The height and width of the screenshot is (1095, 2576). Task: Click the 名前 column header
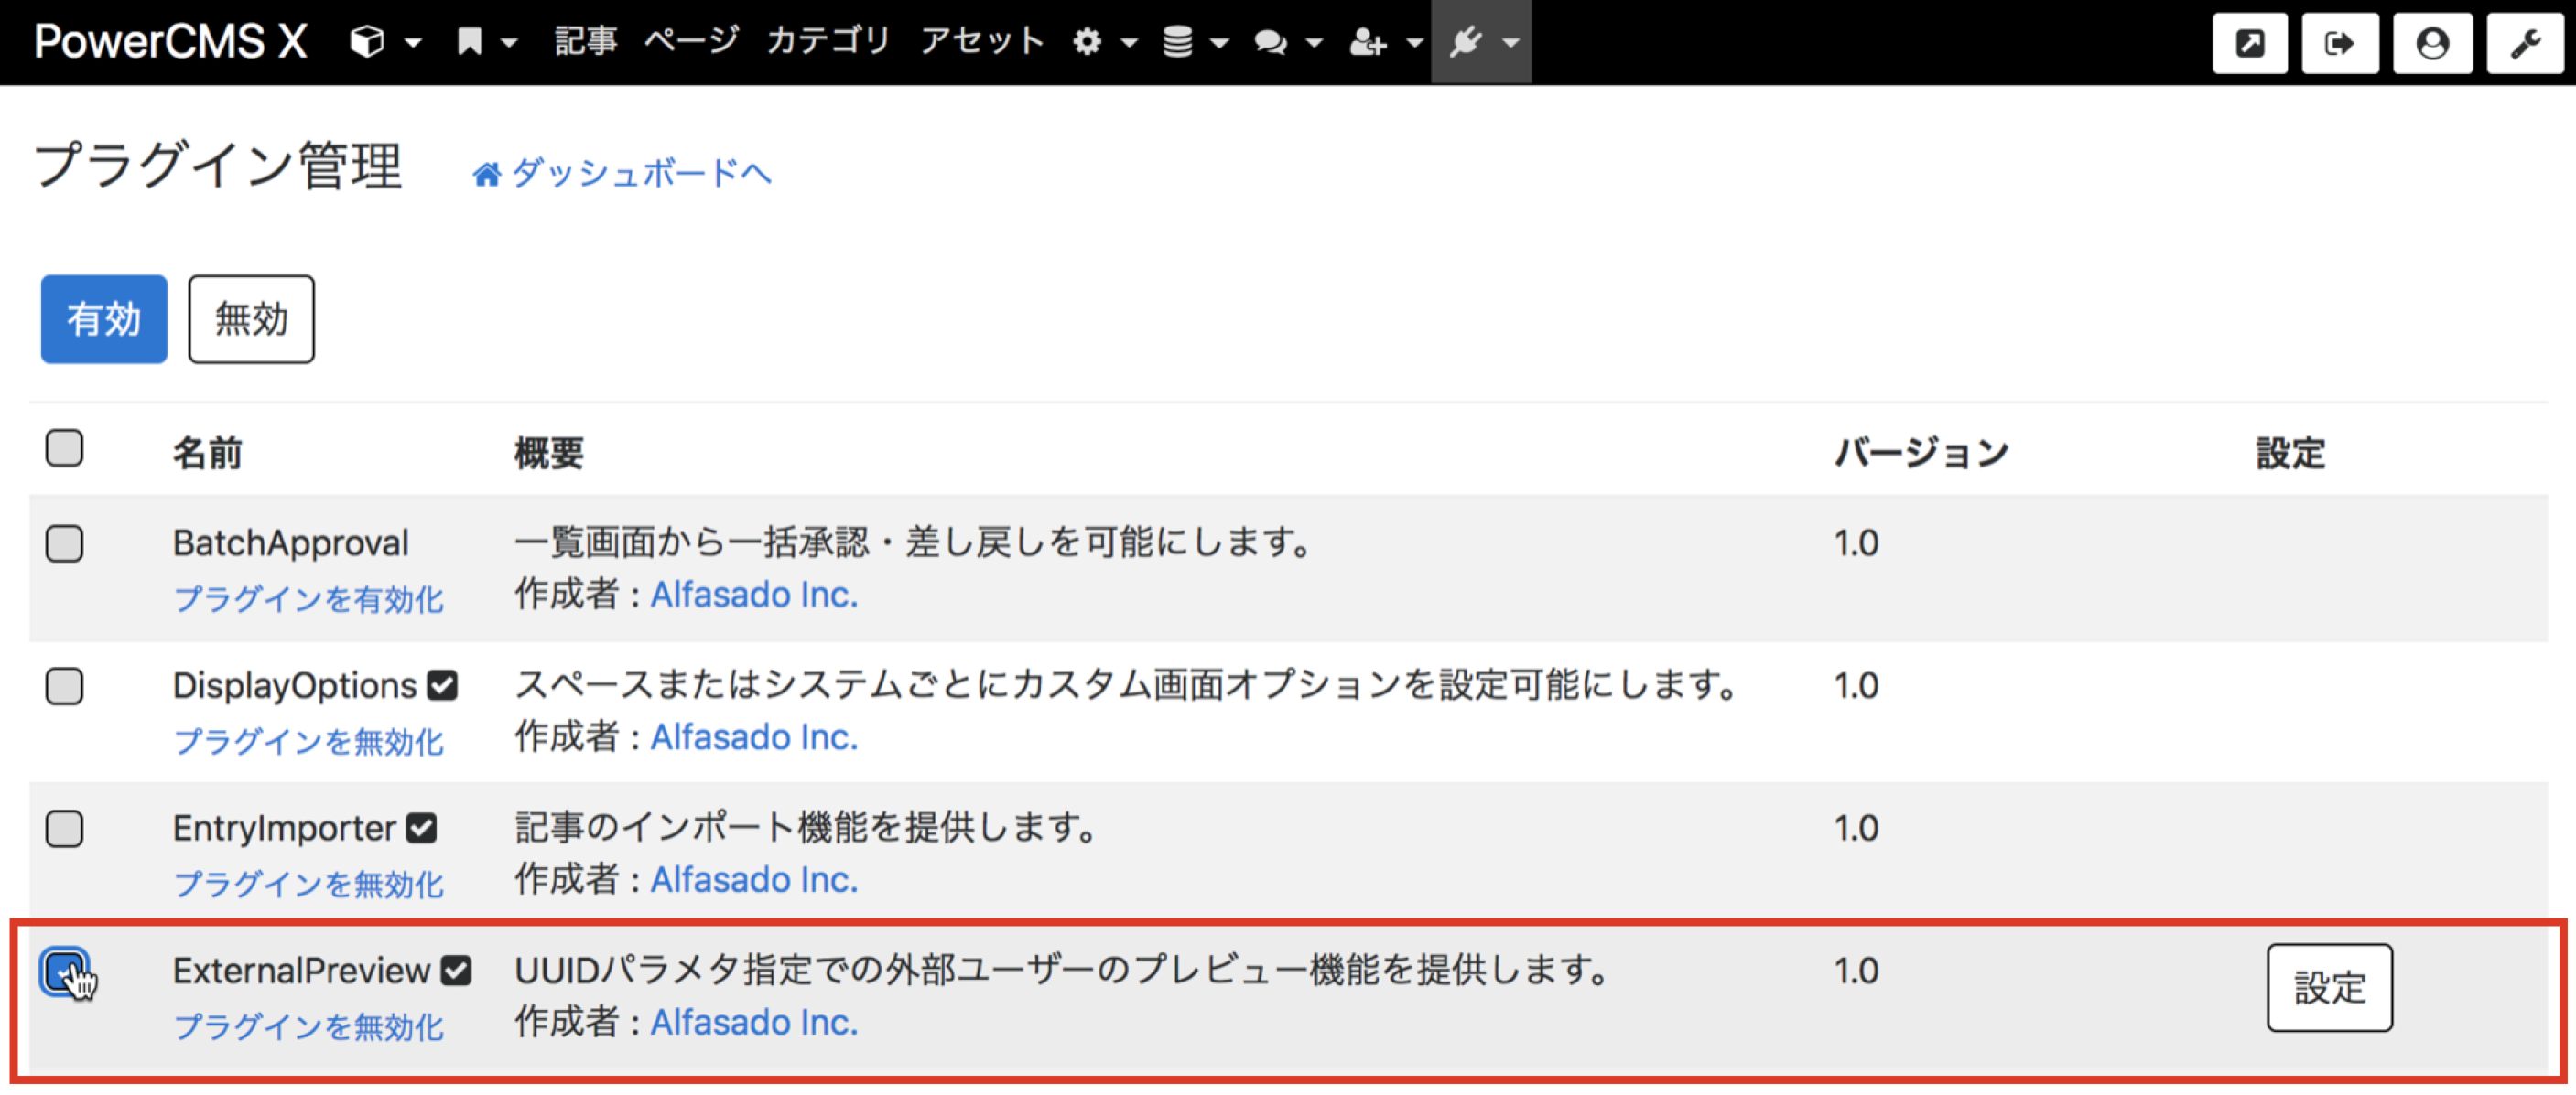click(208, 453)
